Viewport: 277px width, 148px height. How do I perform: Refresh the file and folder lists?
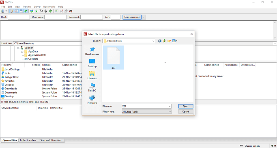(32, 11)
